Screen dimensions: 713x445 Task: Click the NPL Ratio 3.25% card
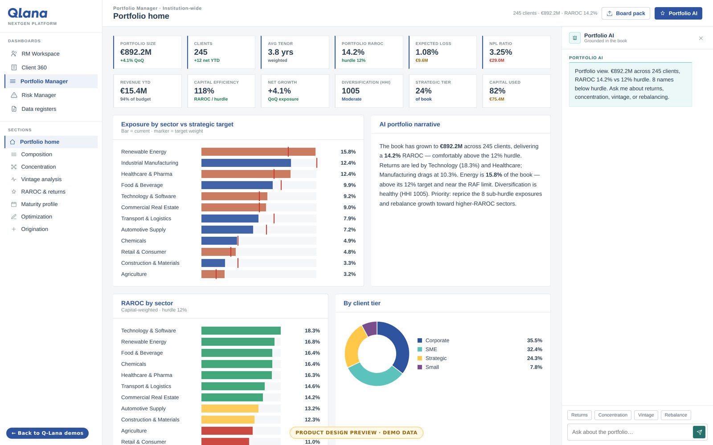(516, 53)
